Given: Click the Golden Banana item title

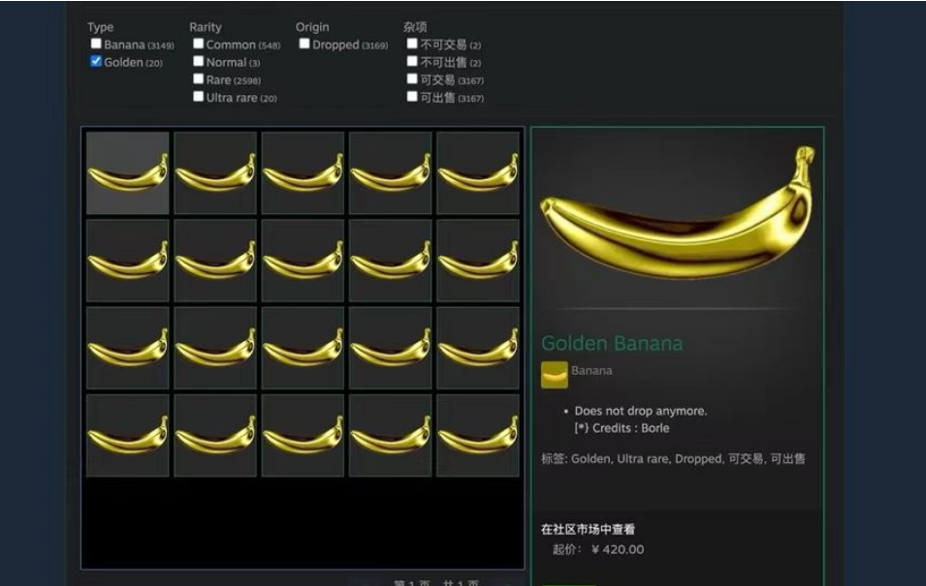Looking at the screenshot, I should point(612,344).
